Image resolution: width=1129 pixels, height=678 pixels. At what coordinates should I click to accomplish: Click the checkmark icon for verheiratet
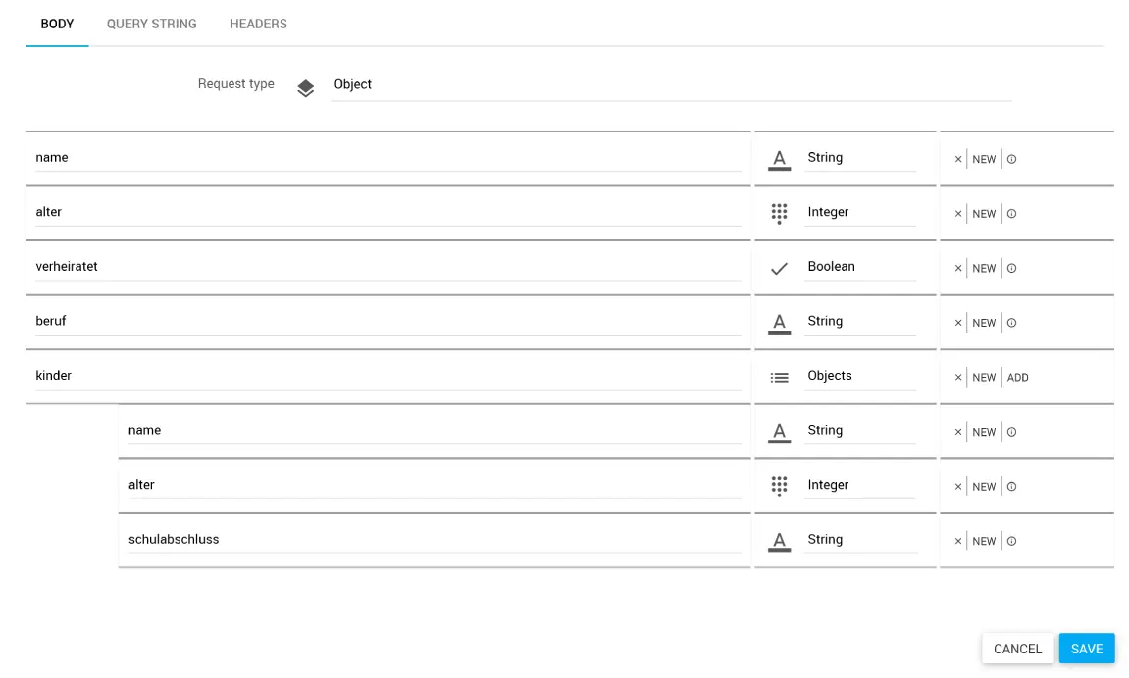coord(779,268)
